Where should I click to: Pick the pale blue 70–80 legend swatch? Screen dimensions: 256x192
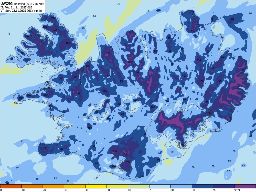coord(160,186)
